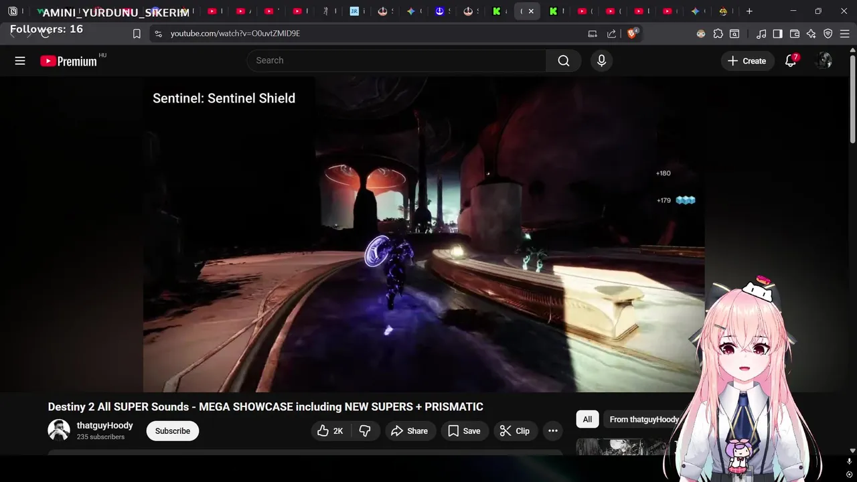View site information icon beside the URL
The height and width of the screenshot is (482, 857).
coord(157,33)
